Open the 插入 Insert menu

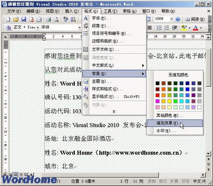[72, 11]
